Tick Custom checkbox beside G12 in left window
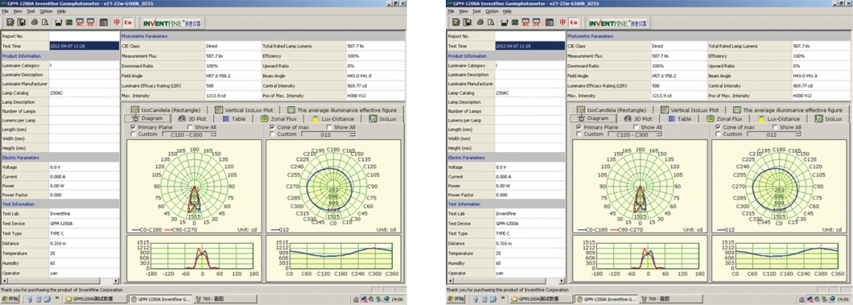The width and height of the screenshot is (853, 305). tap(272, 134)
